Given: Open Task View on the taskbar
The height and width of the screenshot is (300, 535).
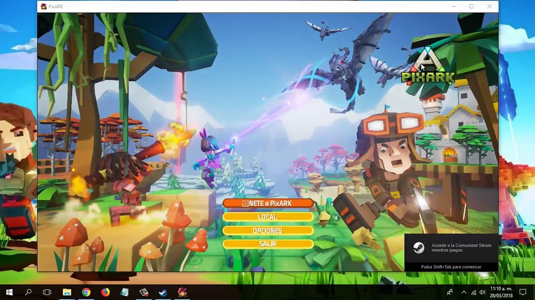Looking at the screenshot, I should (x=47, y=292).
